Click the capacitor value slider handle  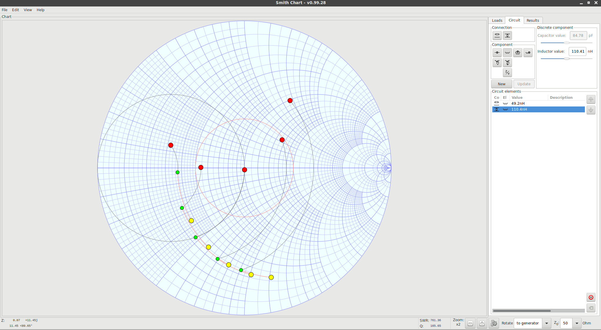(567, 43)
